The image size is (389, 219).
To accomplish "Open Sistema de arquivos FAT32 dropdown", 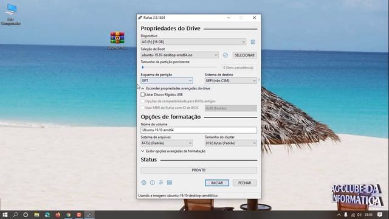I will [167, 144].
